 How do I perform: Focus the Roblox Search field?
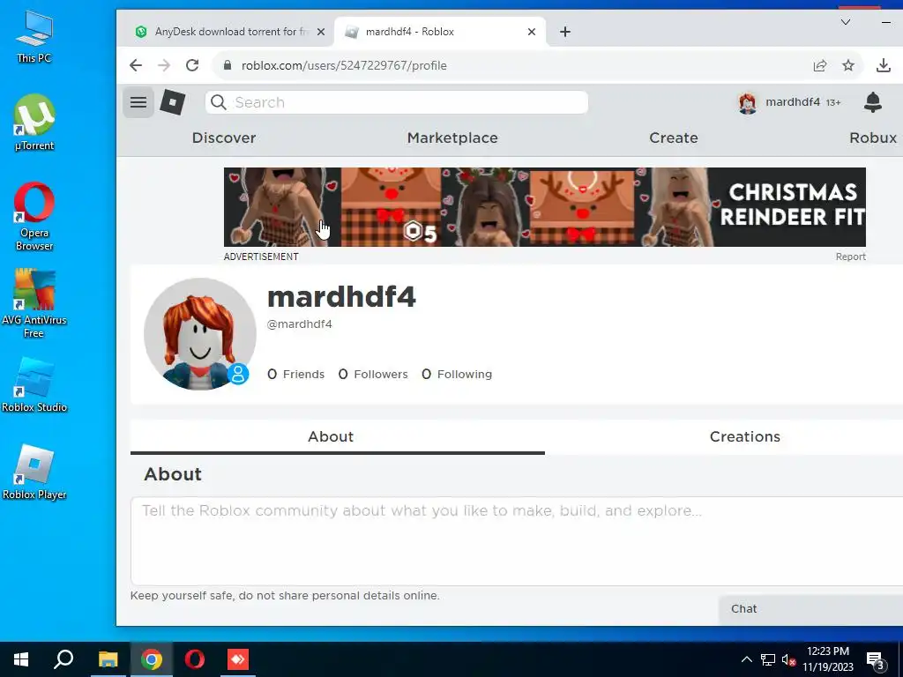[x=397, y=102]
